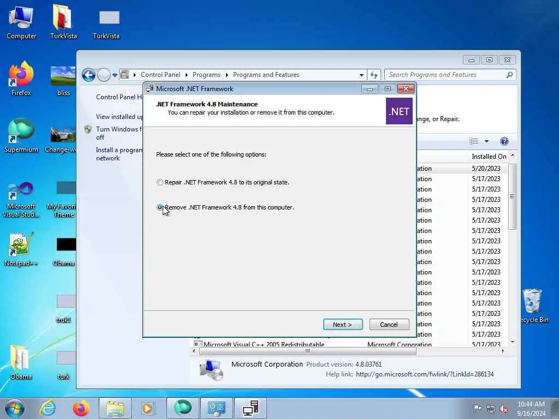Click the help link URL in details pane
The image size is (559, 419).
[425, 374]
